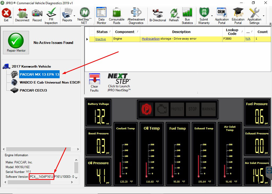Open the Hydrocarbon link in description
Image resolution: width=272 pixels, height=194 pixels.
coord(151,39)
